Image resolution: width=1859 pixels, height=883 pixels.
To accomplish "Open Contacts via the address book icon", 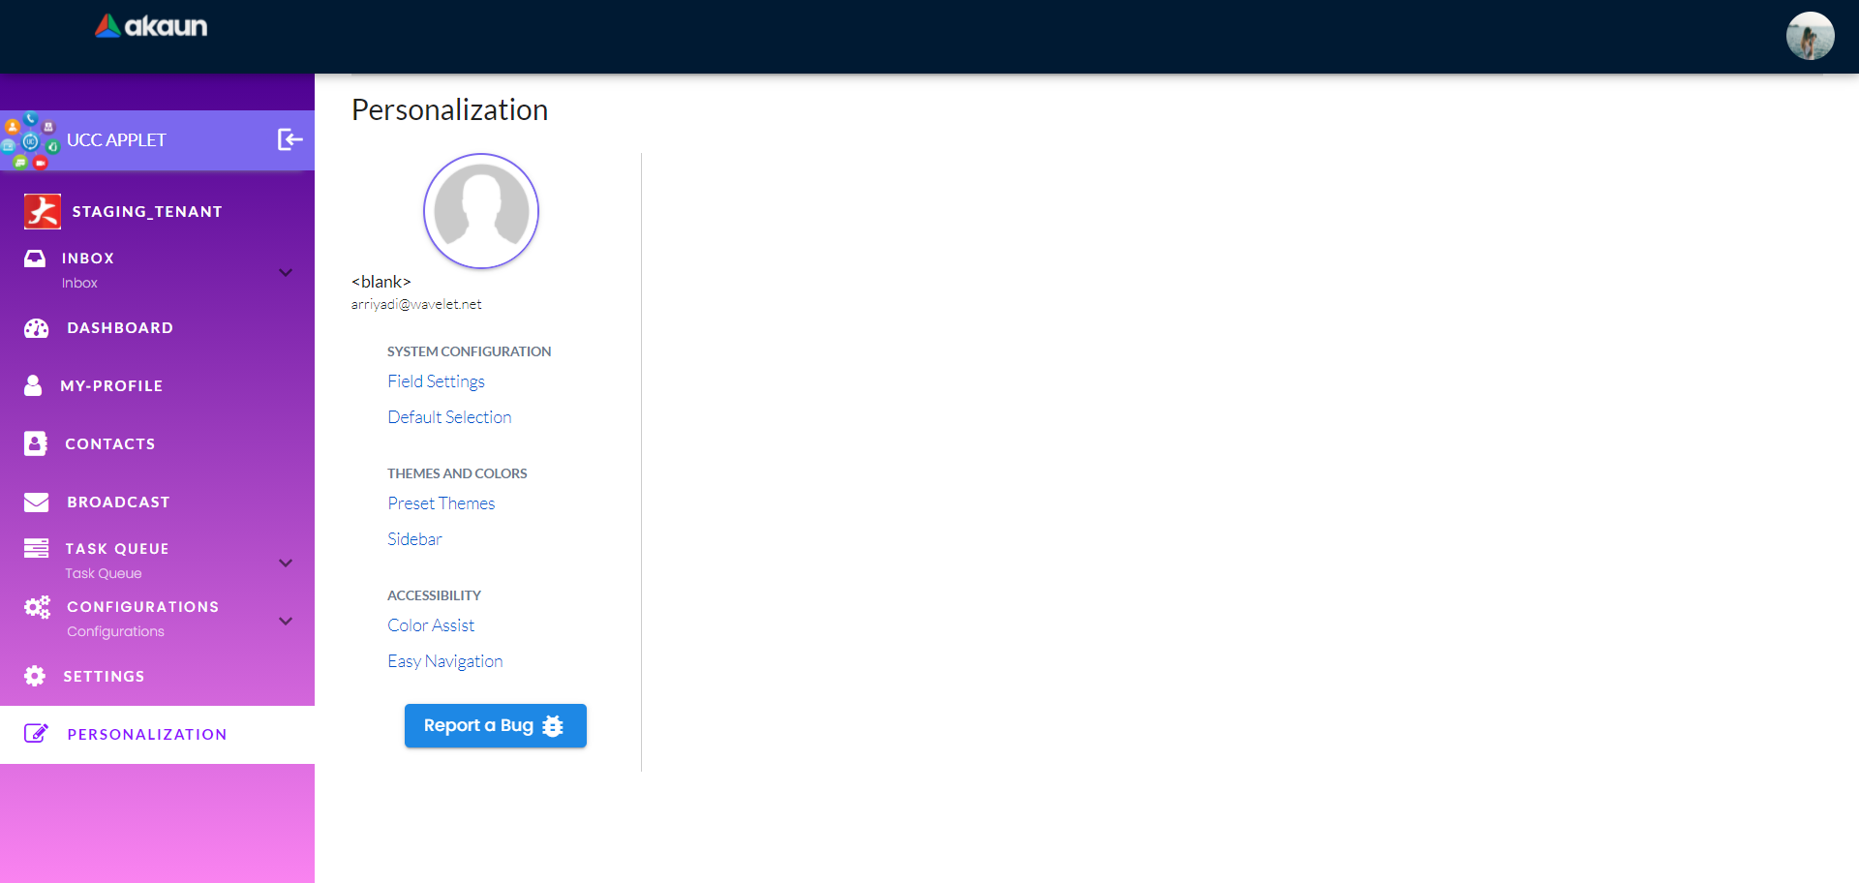I will (35, 443).
